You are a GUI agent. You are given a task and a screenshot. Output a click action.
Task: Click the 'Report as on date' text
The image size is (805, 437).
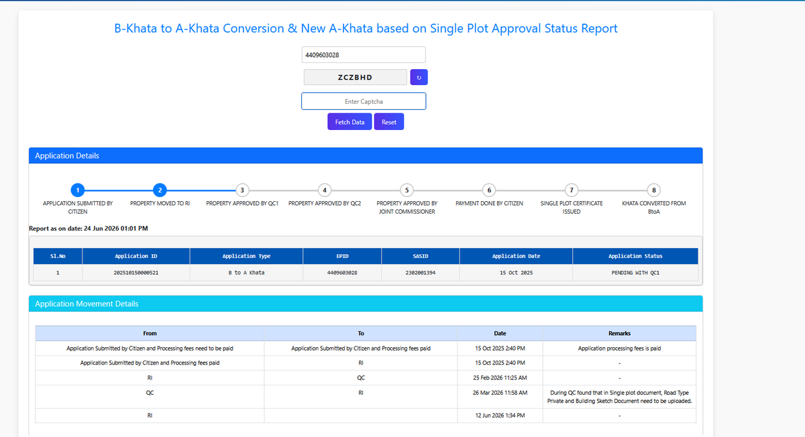(89, 229)
